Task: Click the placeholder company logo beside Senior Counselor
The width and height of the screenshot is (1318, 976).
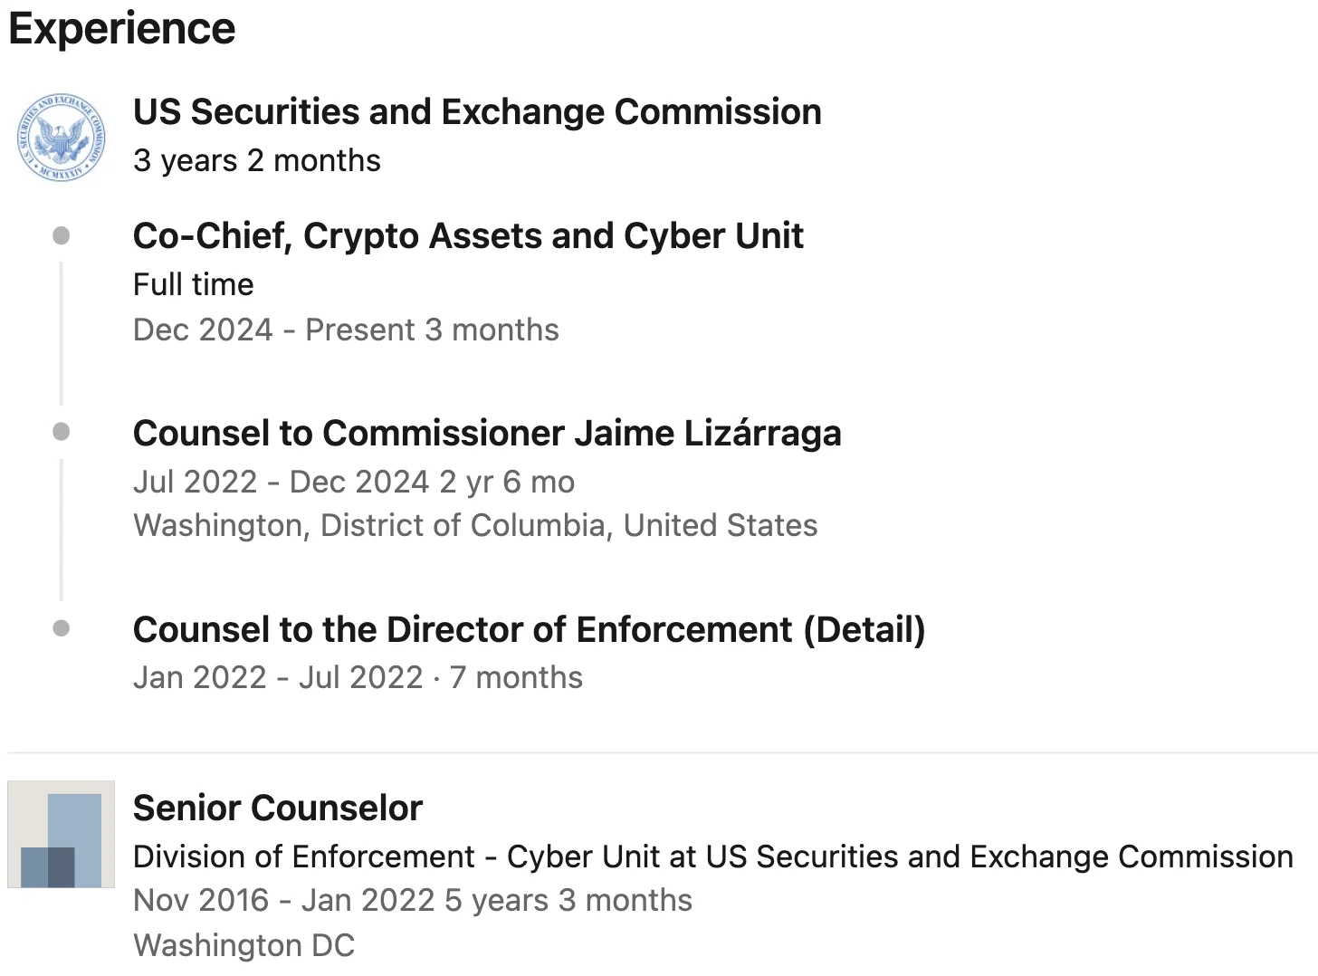Action: click(x=62, y=834)
